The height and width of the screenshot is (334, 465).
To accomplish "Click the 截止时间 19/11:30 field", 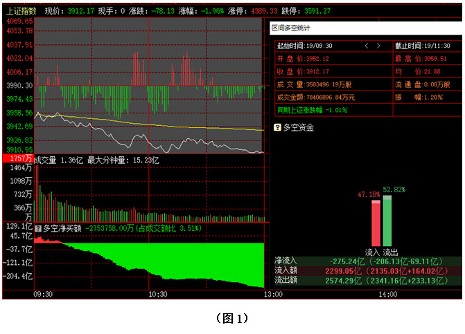I will (x=427, y=46).
